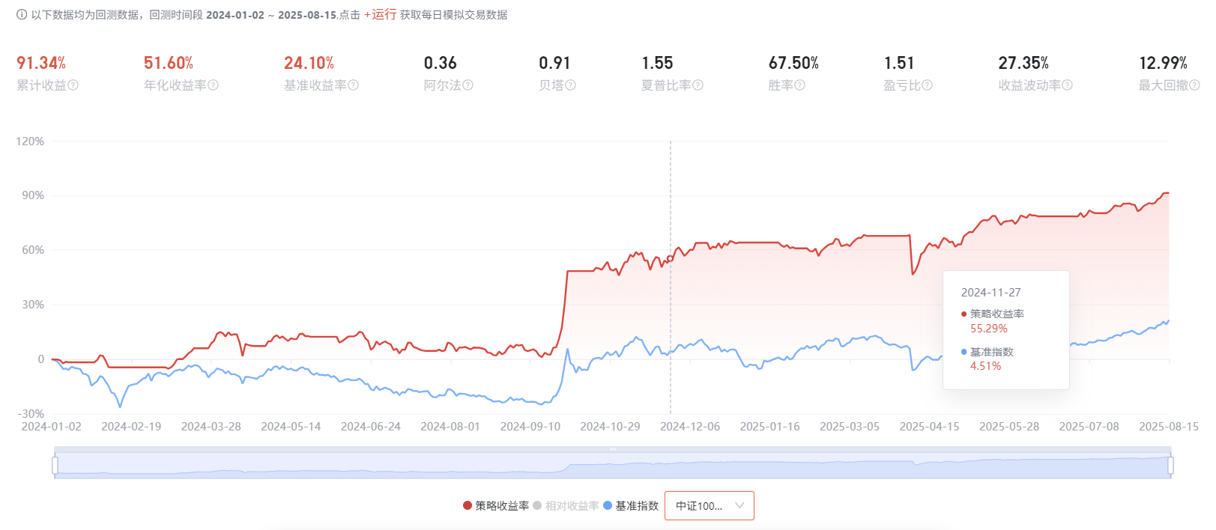Click the 2025-04-15 x-axis date label
This screenshot has width=1216, height=530.
click(x=929, y=427)
